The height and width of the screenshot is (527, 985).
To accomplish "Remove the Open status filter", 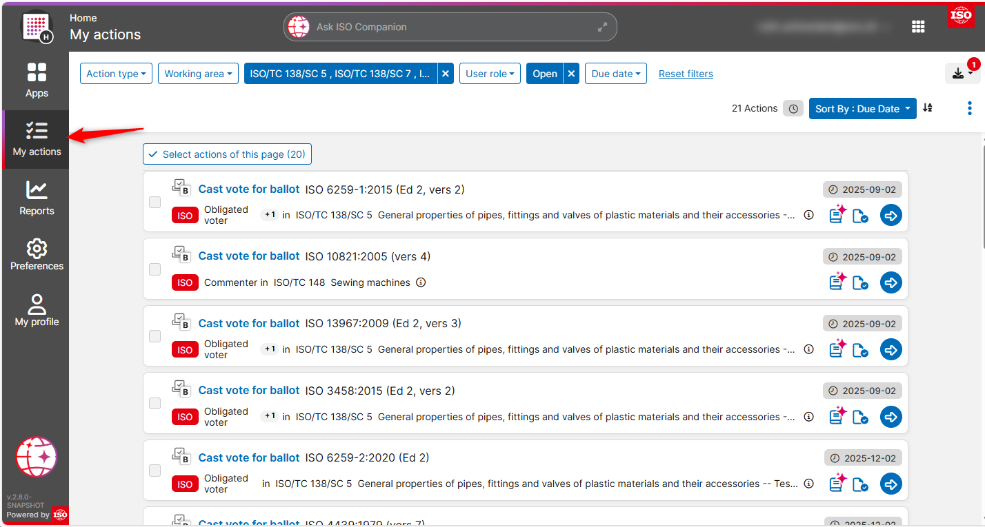I will [x=571, y=74].
